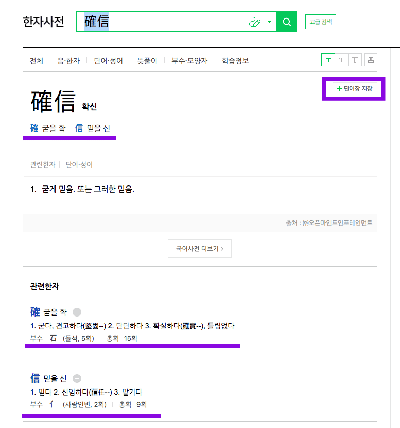Viewport: 400px width, 428px height.
Task: Click the search field containing 確信
Action: [x=176, y=22]
